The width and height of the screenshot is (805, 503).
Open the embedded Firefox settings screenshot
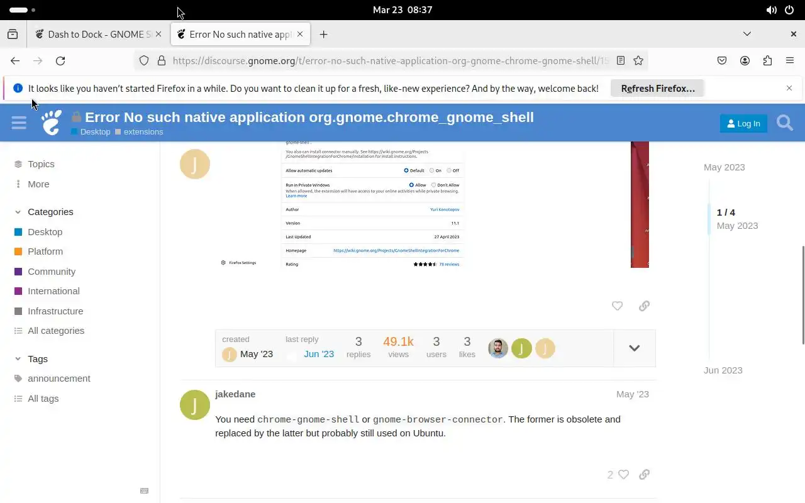coord(433,205)
